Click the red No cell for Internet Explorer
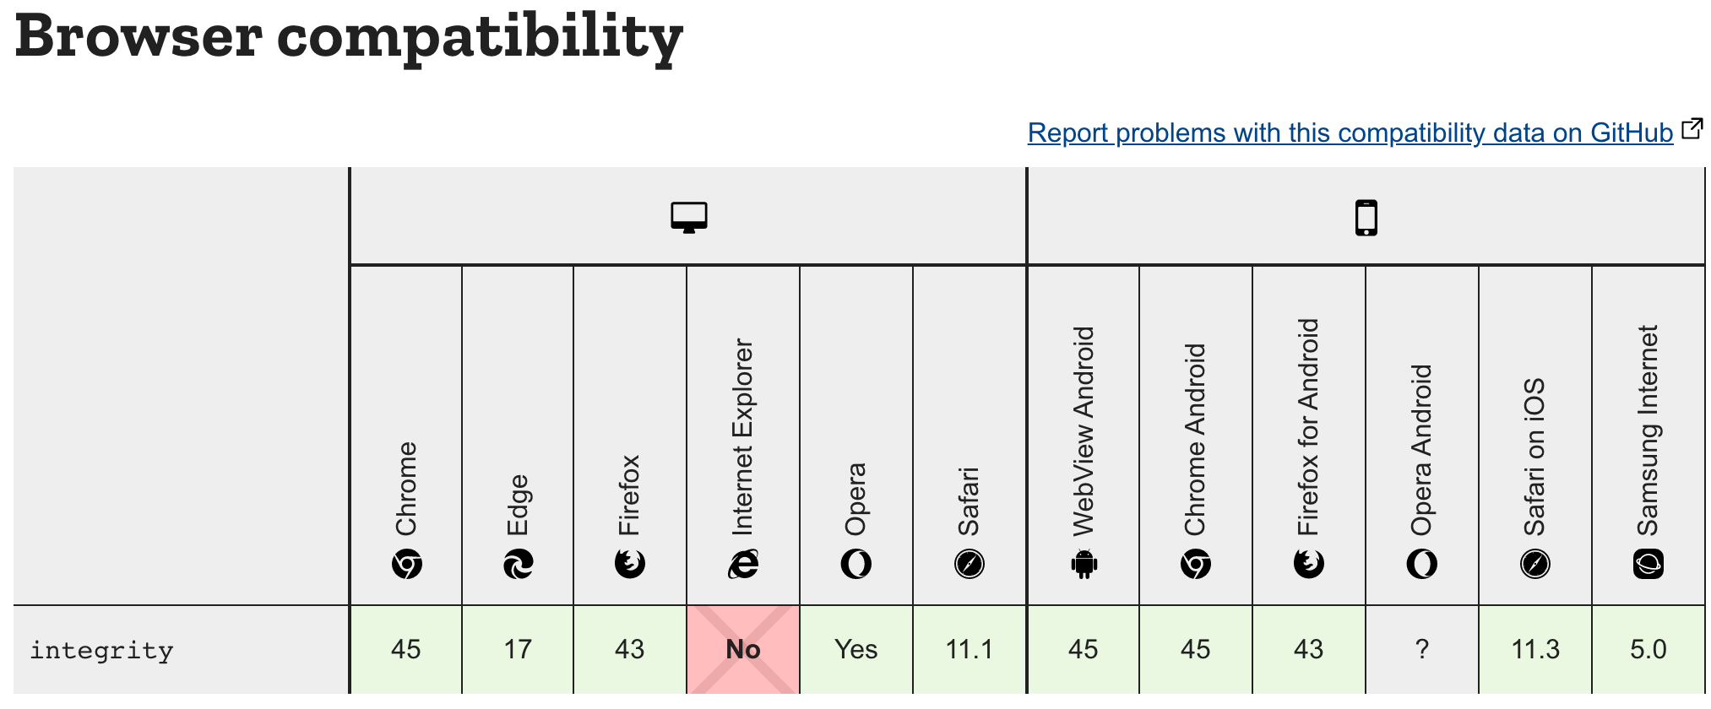 [742, 650]
